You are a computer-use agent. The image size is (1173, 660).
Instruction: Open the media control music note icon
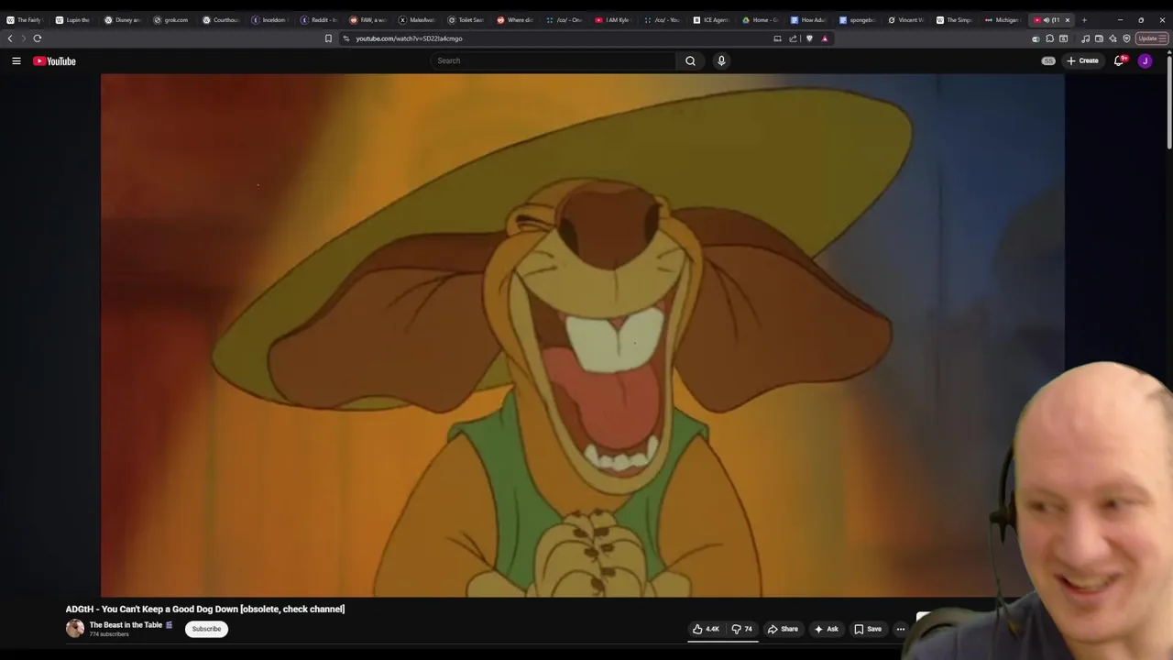pos(1086,38)
